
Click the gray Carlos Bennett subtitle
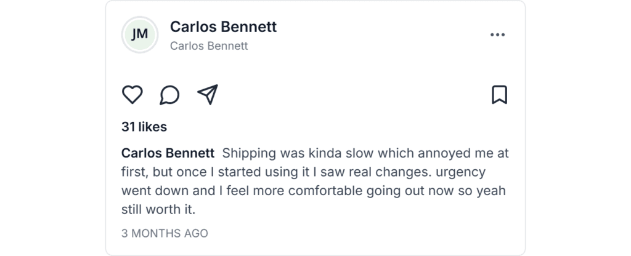coord(209,46)
